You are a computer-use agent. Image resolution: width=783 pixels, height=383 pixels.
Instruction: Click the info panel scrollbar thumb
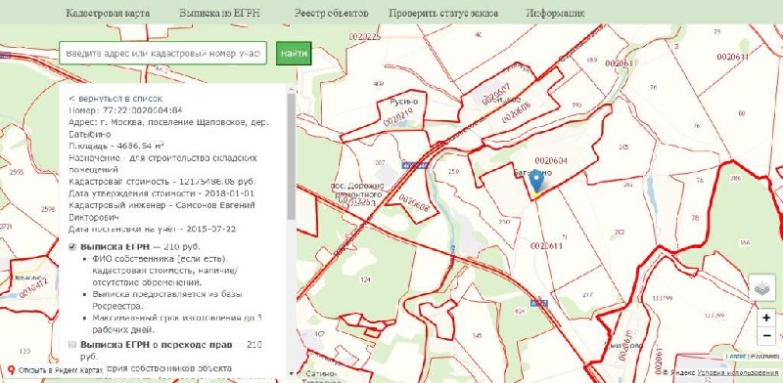tap(291, 155)
